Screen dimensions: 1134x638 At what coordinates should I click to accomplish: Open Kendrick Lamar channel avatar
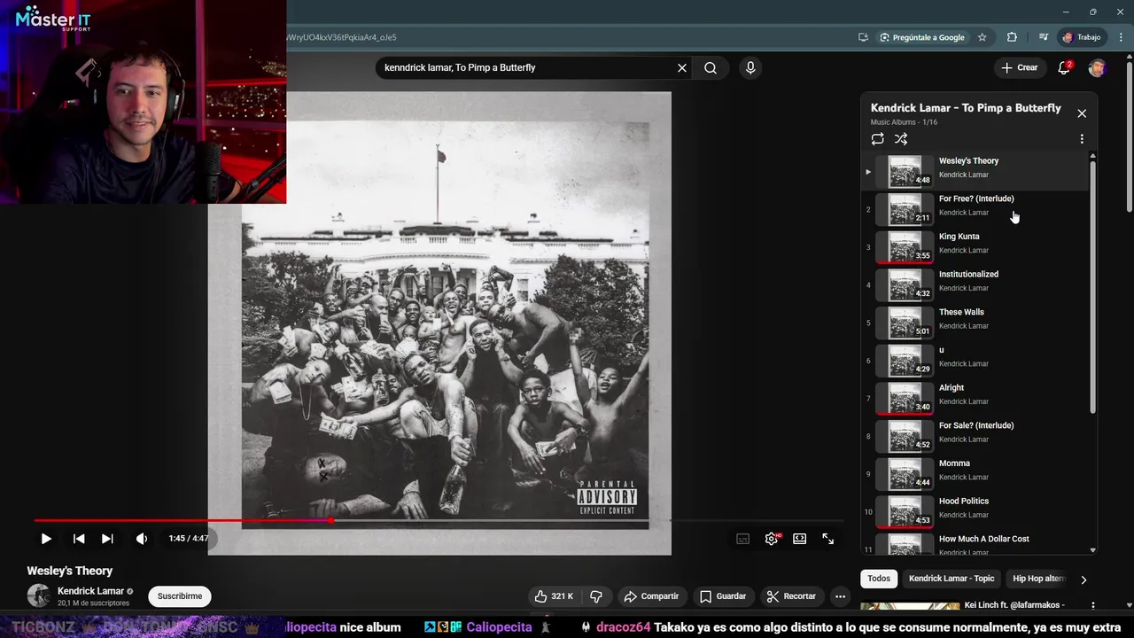[38, 595]
